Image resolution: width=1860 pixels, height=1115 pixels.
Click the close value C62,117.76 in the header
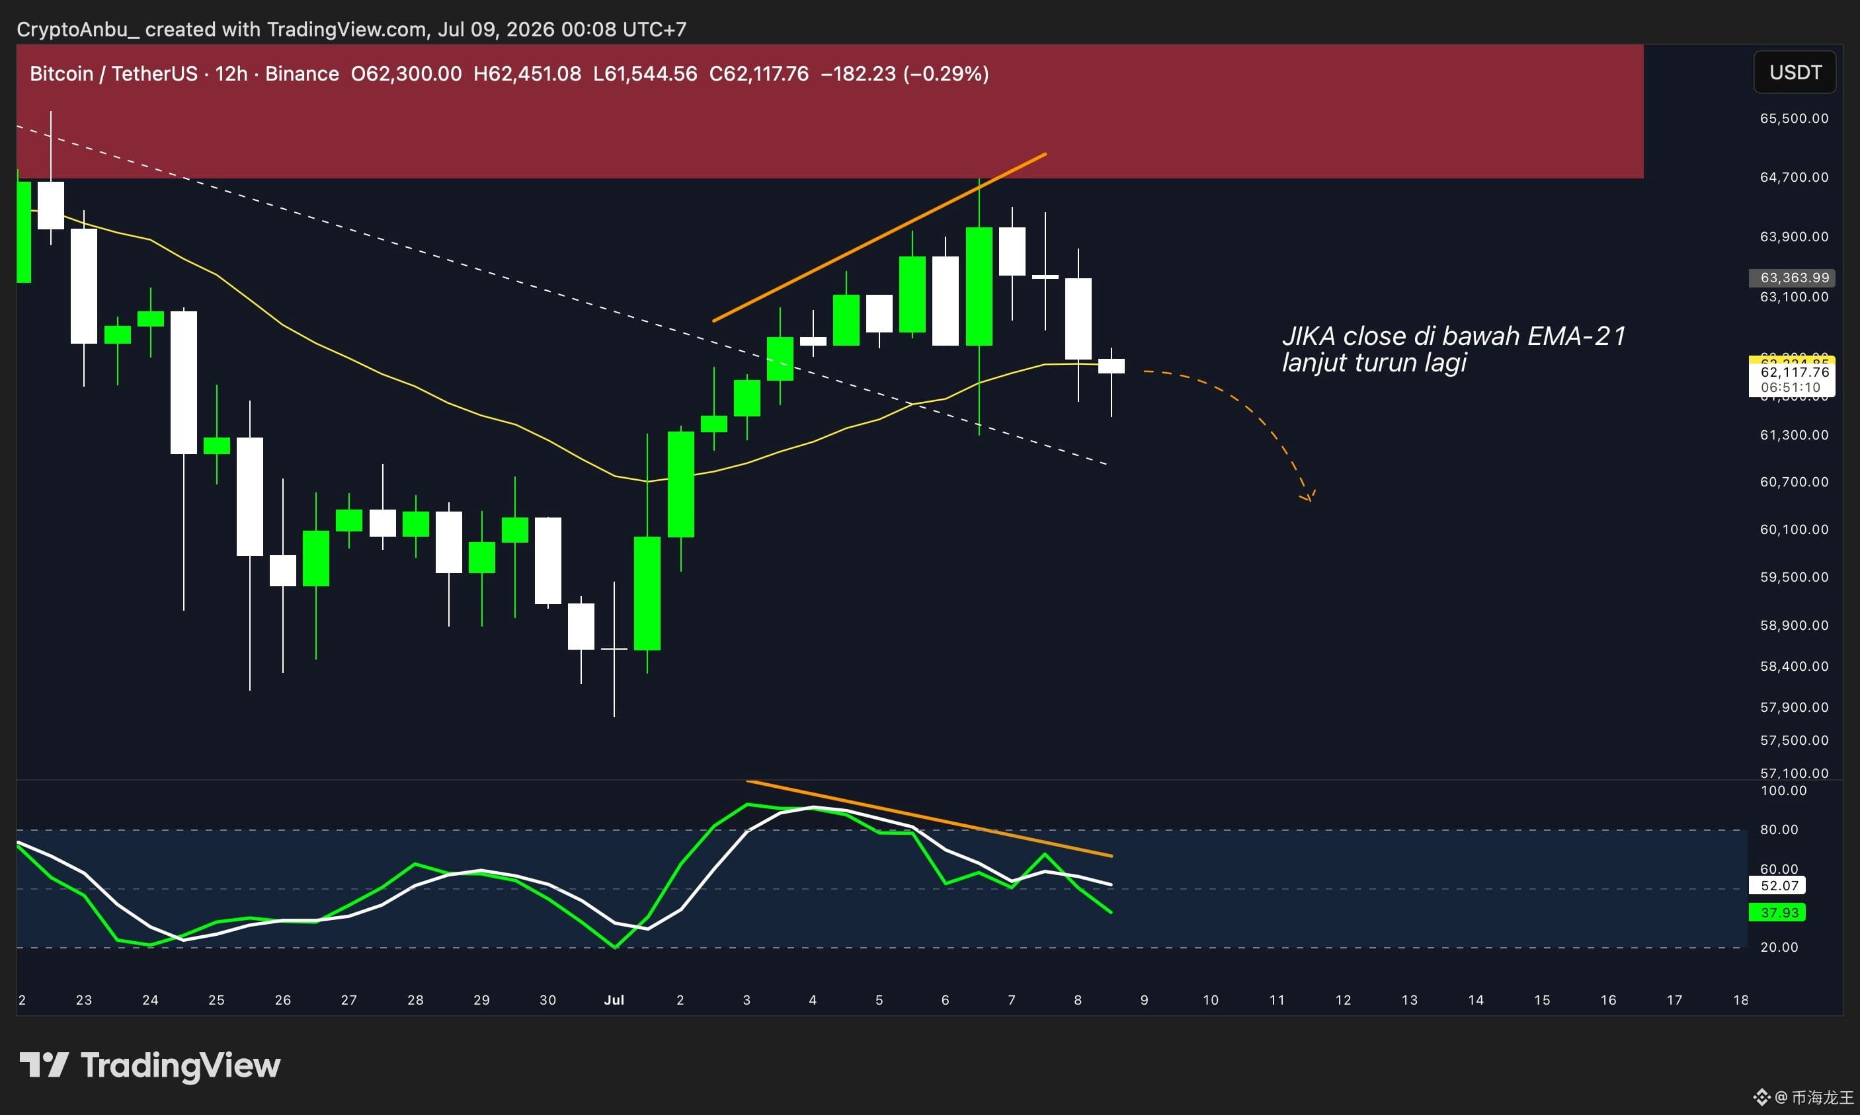759,73
